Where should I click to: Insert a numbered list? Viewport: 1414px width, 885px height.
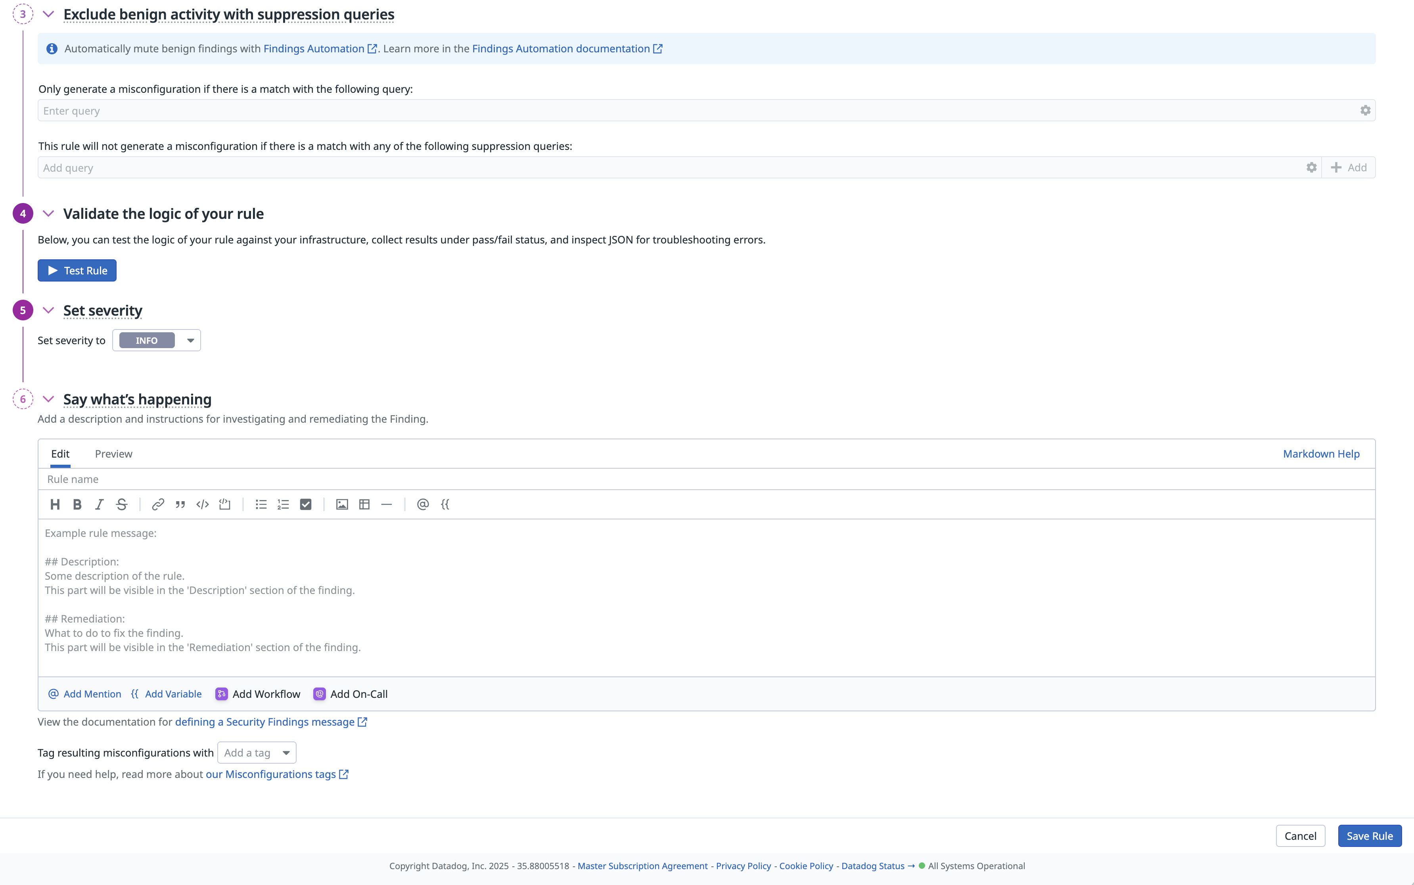[283, 504]
